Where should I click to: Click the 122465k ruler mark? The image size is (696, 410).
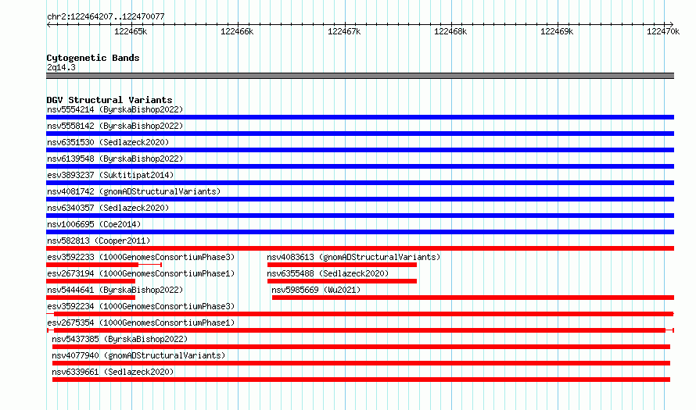coord(131,31)
